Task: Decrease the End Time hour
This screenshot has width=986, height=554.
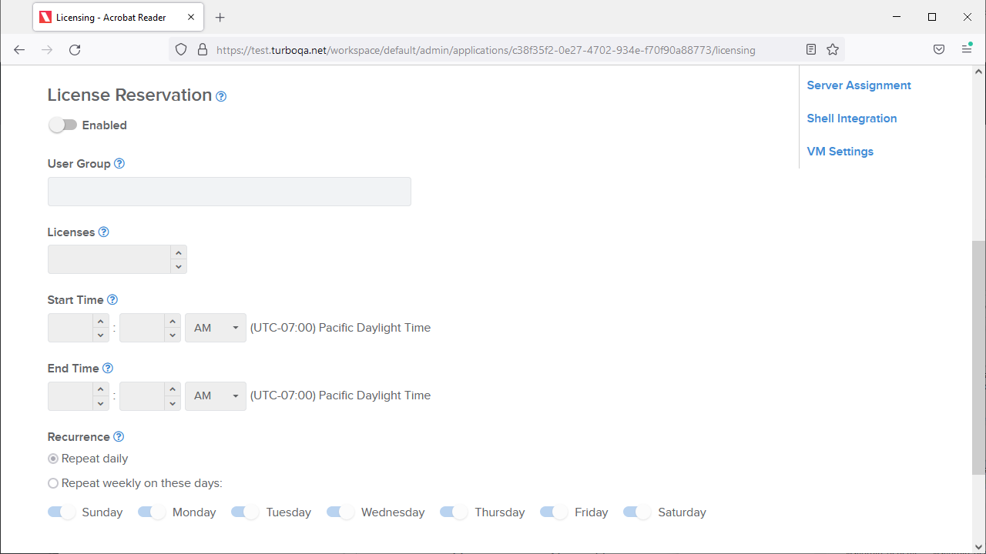Action: coord(101,404)
